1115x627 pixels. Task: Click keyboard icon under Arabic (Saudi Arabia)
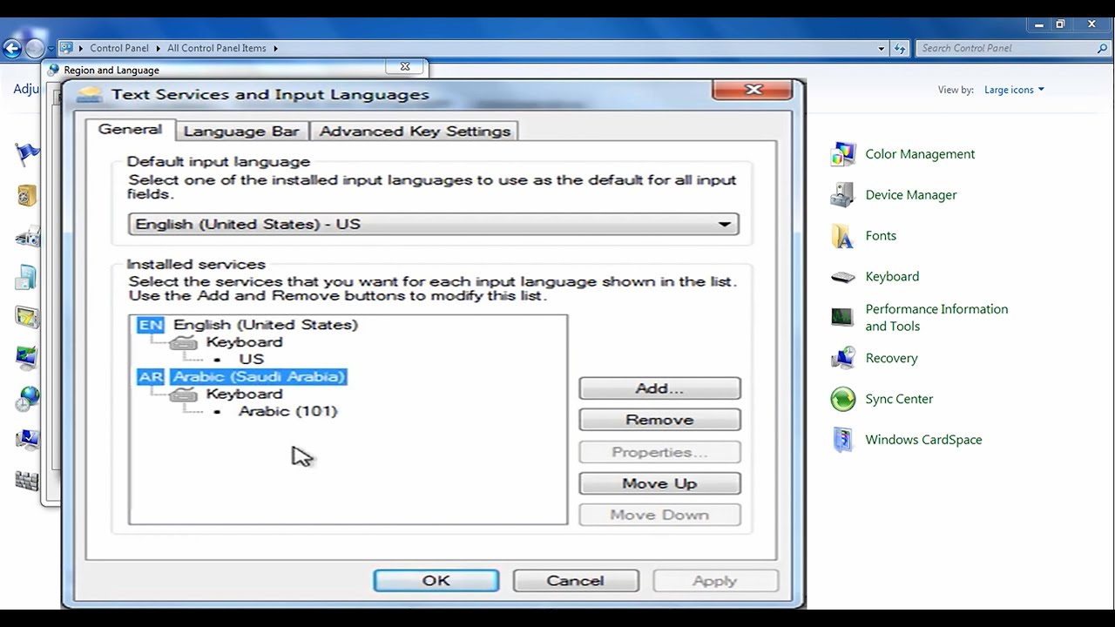click(183, 394)
